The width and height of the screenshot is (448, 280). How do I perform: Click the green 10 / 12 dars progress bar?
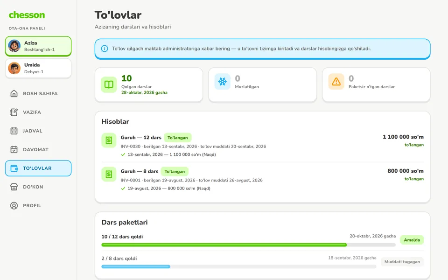click(x=249, y=245)
